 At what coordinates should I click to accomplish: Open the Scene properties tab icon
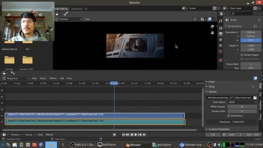[x=221, y=45]
